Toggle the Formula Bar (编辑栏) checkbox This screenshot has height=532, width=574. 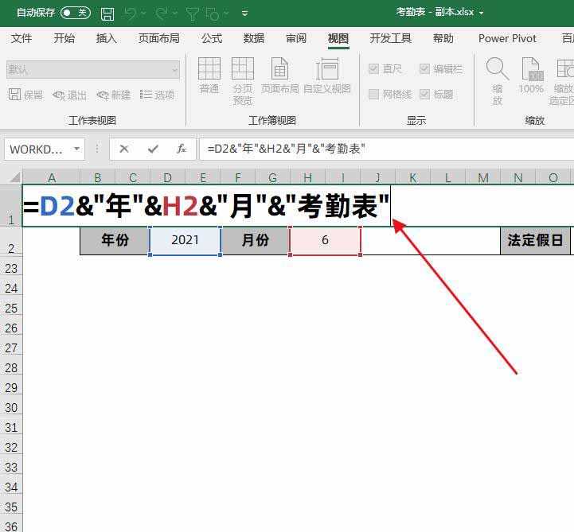click(x=425, y=69)
